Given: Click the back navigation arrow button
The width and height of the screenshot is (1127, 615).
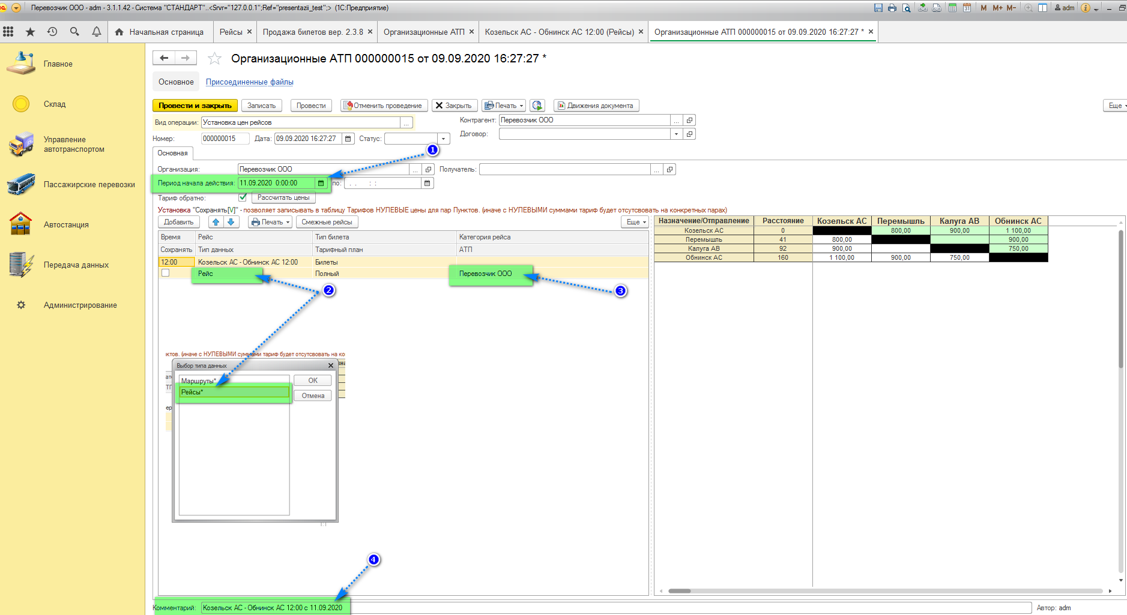Looking at the screenshot, I should click(163, 58).
